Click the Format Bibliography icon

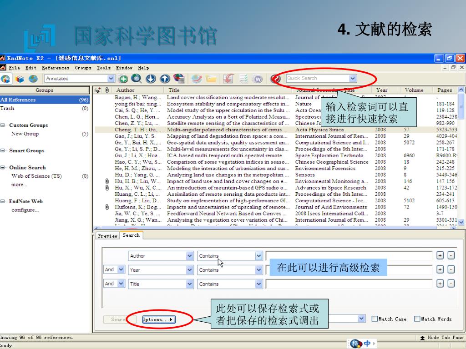243,79
